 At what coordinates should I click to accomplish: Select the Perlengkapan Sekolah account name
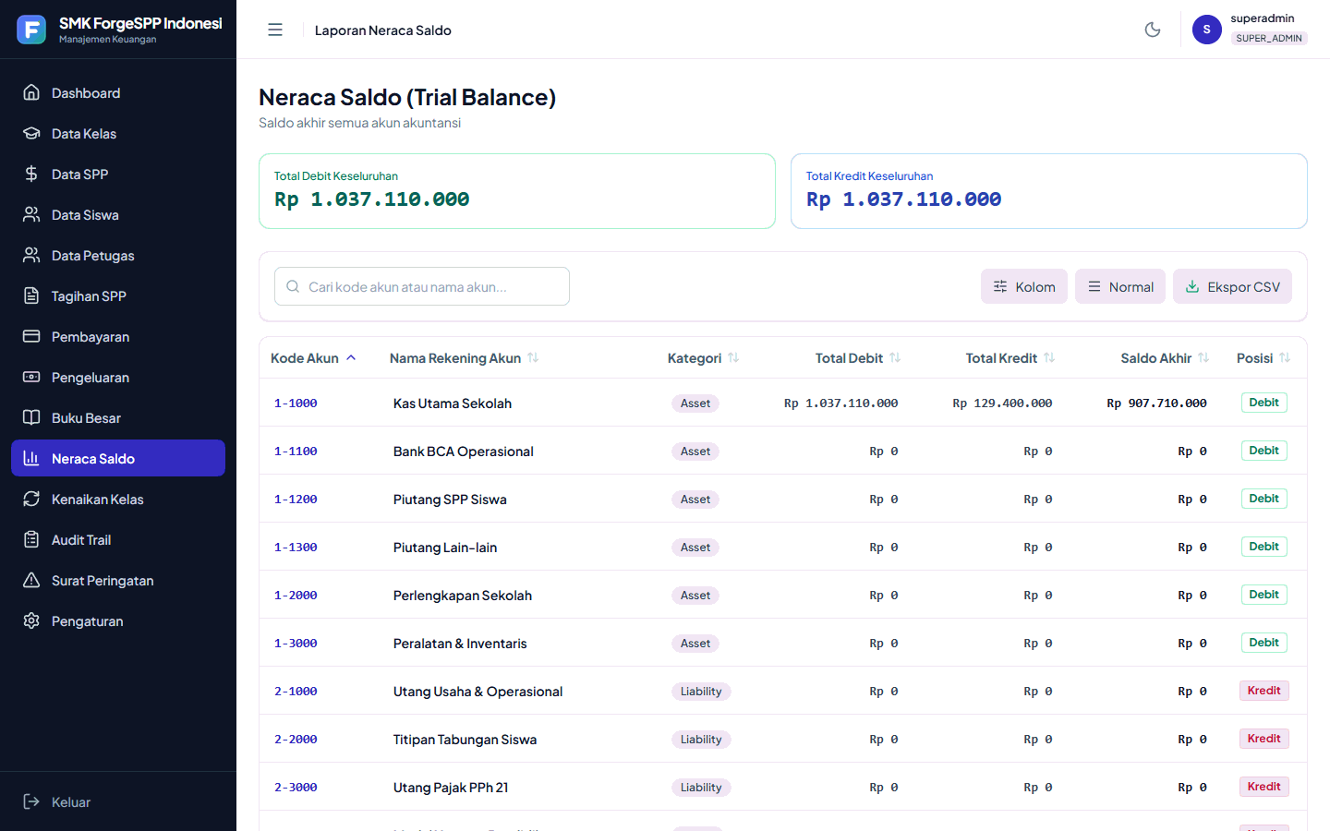(x=463, y=595)
